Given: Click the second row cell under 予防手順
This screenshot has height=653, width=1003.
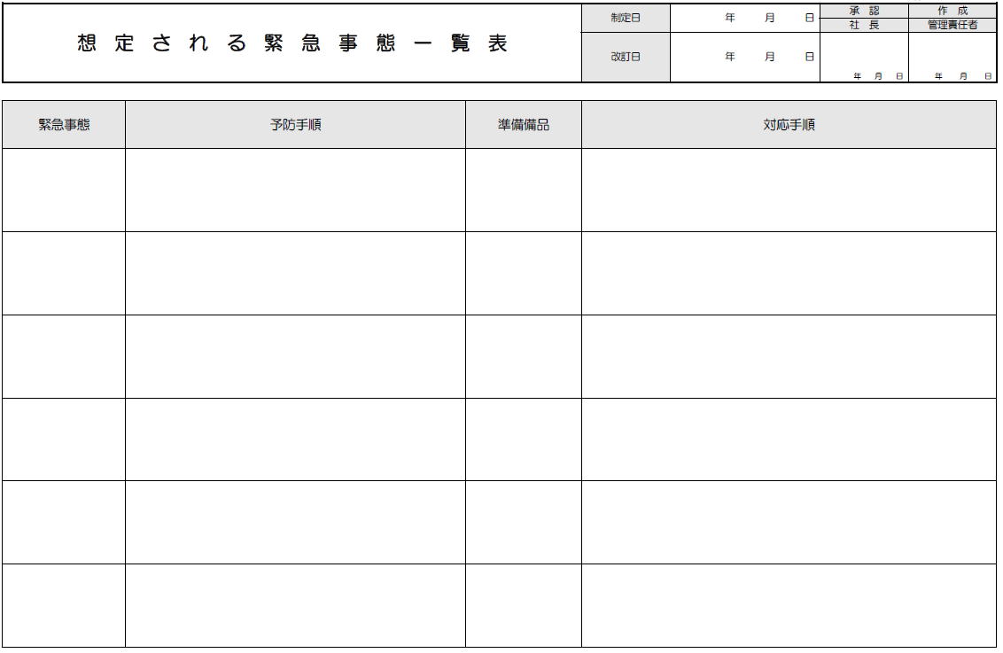Looking at the screenshot, I should click(x=296, y=273).
